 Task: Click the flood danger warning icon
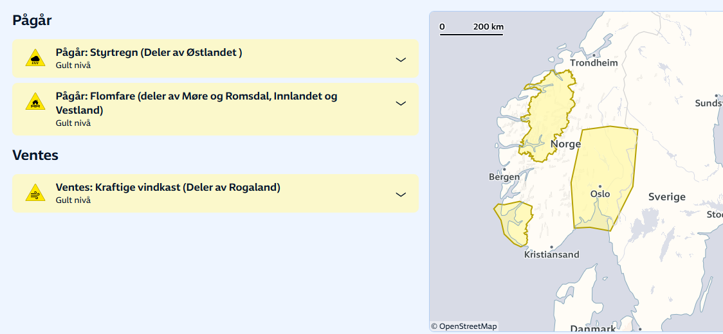35,103
